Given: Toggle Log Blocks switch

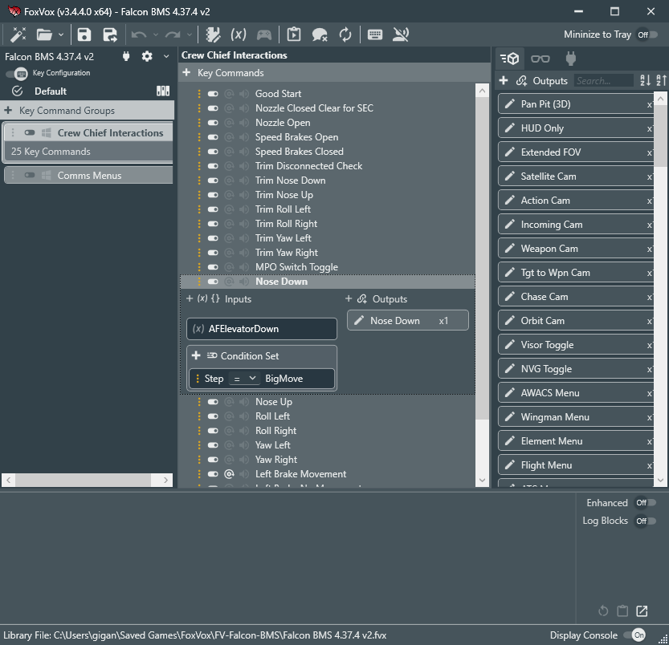Looking at the screenshot, I should click(x=646, y=521).
